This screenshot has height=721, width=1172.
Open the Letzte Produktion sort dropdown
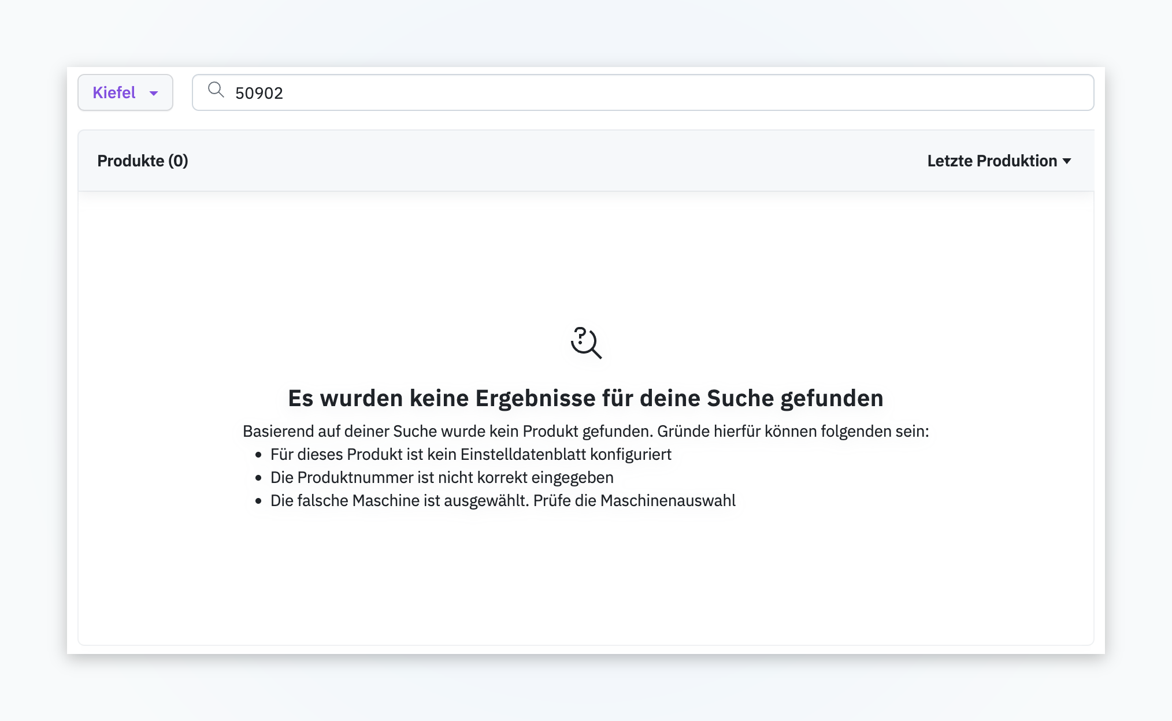point(999,161)
